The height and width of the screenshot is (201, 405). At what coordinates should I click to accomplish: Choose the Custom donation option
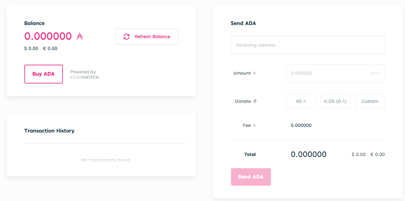pyautogui.click(x=370, y=101)
